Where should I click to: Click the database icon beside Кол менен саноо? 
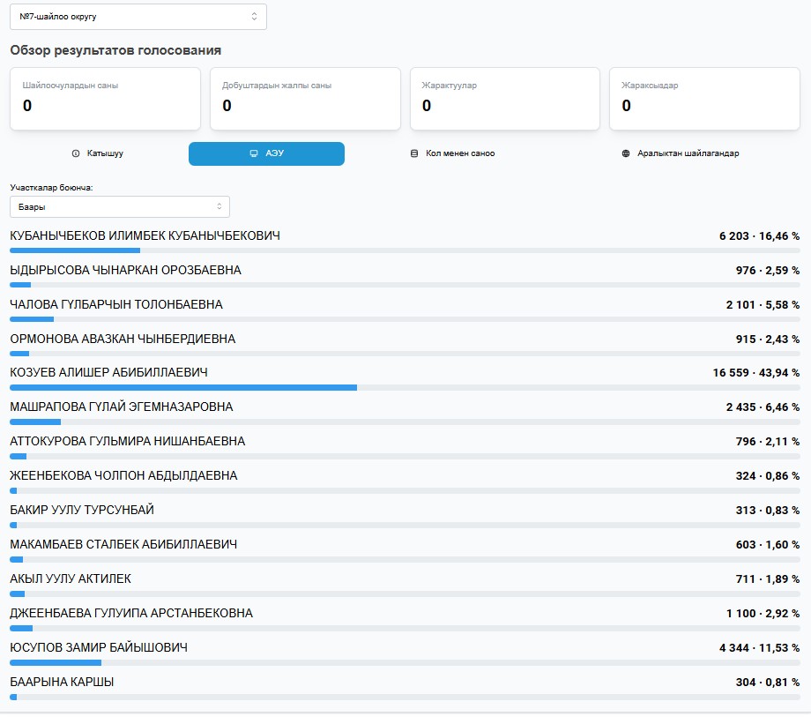[414, 153]
